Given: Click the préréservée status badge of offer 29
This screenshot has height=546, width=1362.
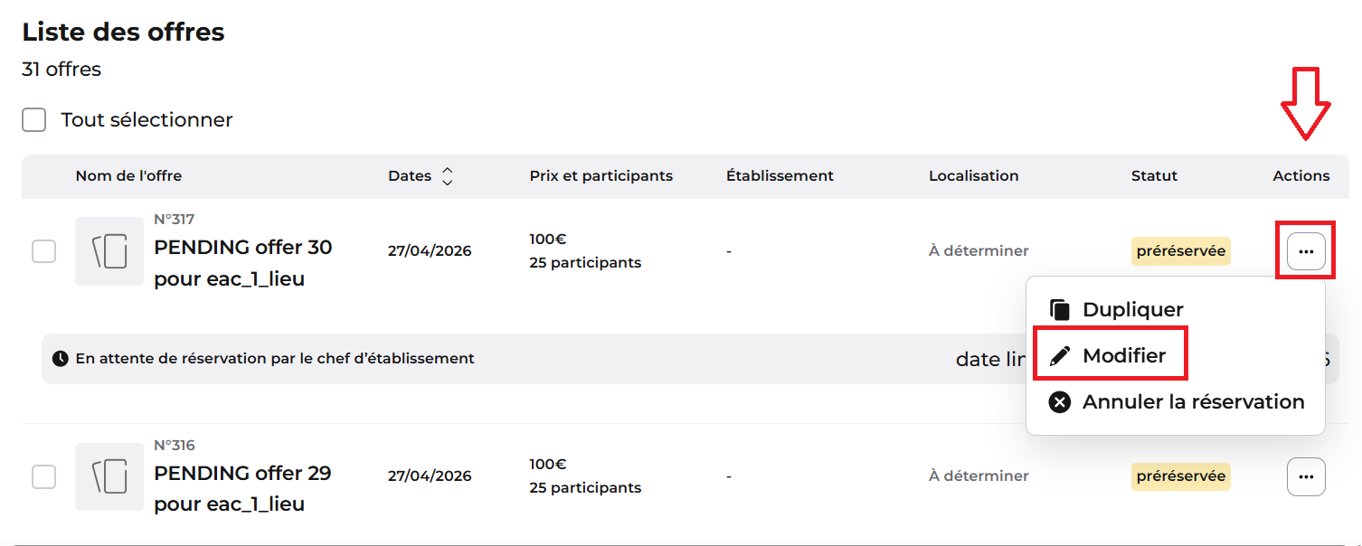Looking at the screenshot, I should [1181, 476].
